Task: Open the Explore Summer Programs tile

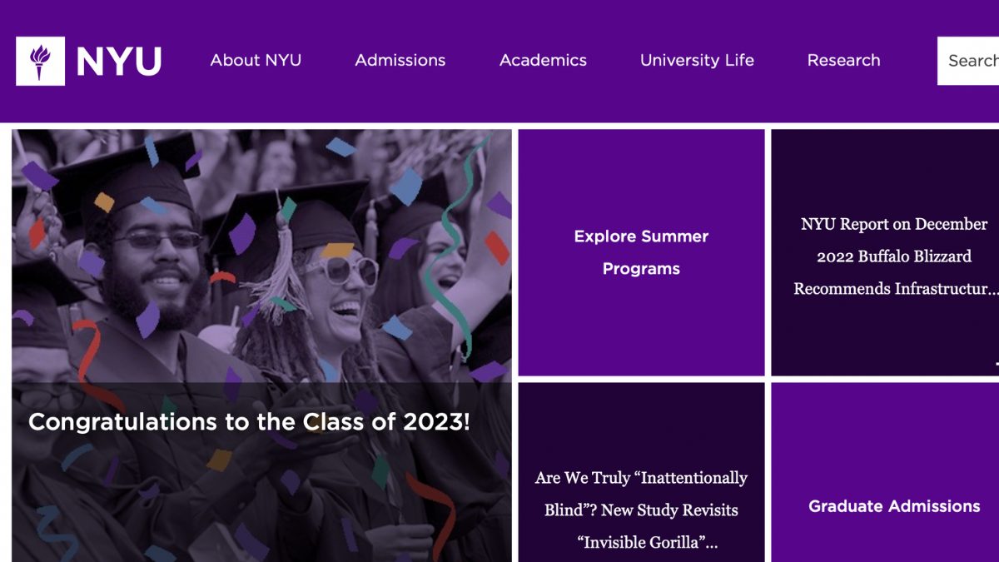Action: click(641, 250)
